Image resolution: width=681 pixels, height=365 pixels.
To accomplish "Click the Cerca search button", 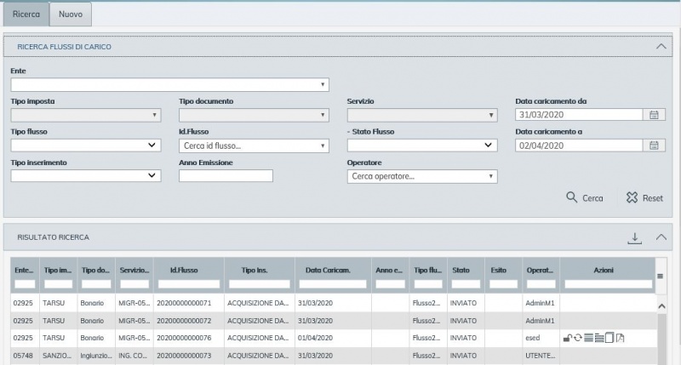I will (585, 198).
